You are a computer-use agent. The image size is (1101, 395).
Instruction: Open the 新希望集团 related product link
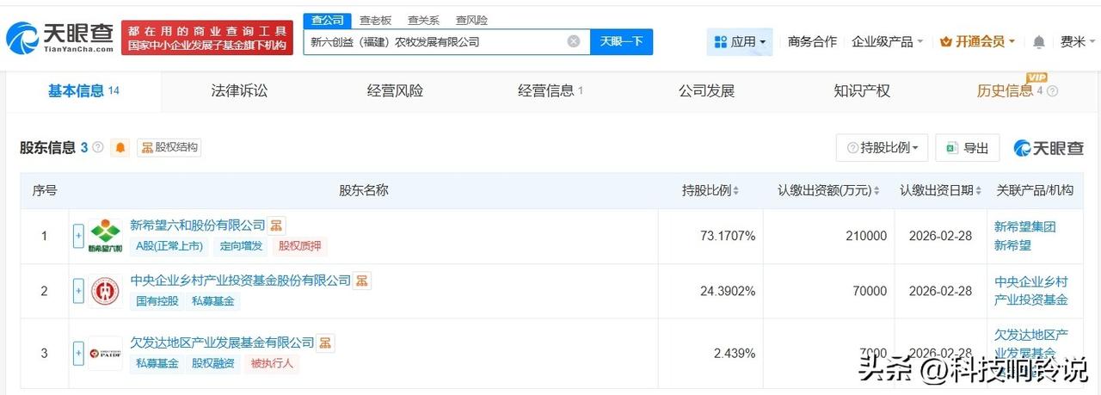[1025, 227]
